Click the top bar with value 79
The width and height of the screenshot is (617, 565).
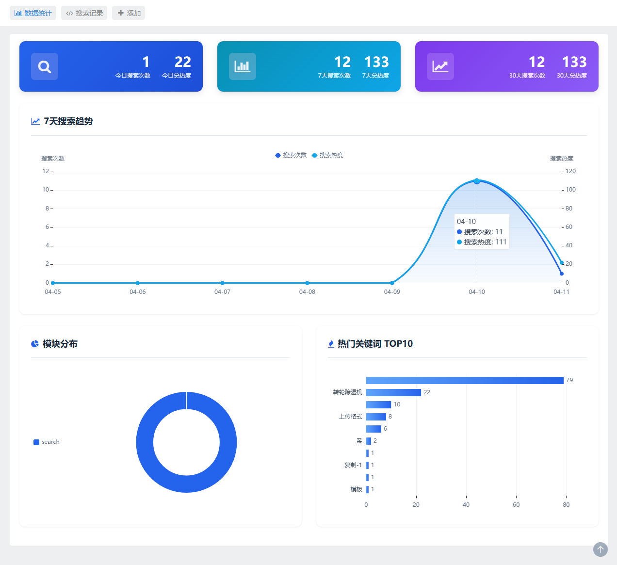click(464, 380)
